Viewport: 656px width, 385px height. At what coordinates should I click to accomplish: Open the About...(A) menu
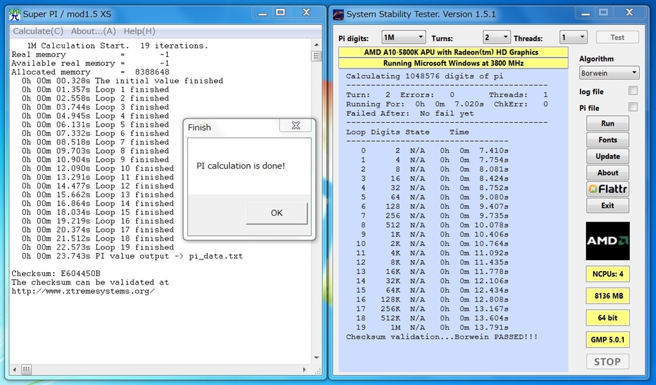pyautogui.click(x=94, y=31)
